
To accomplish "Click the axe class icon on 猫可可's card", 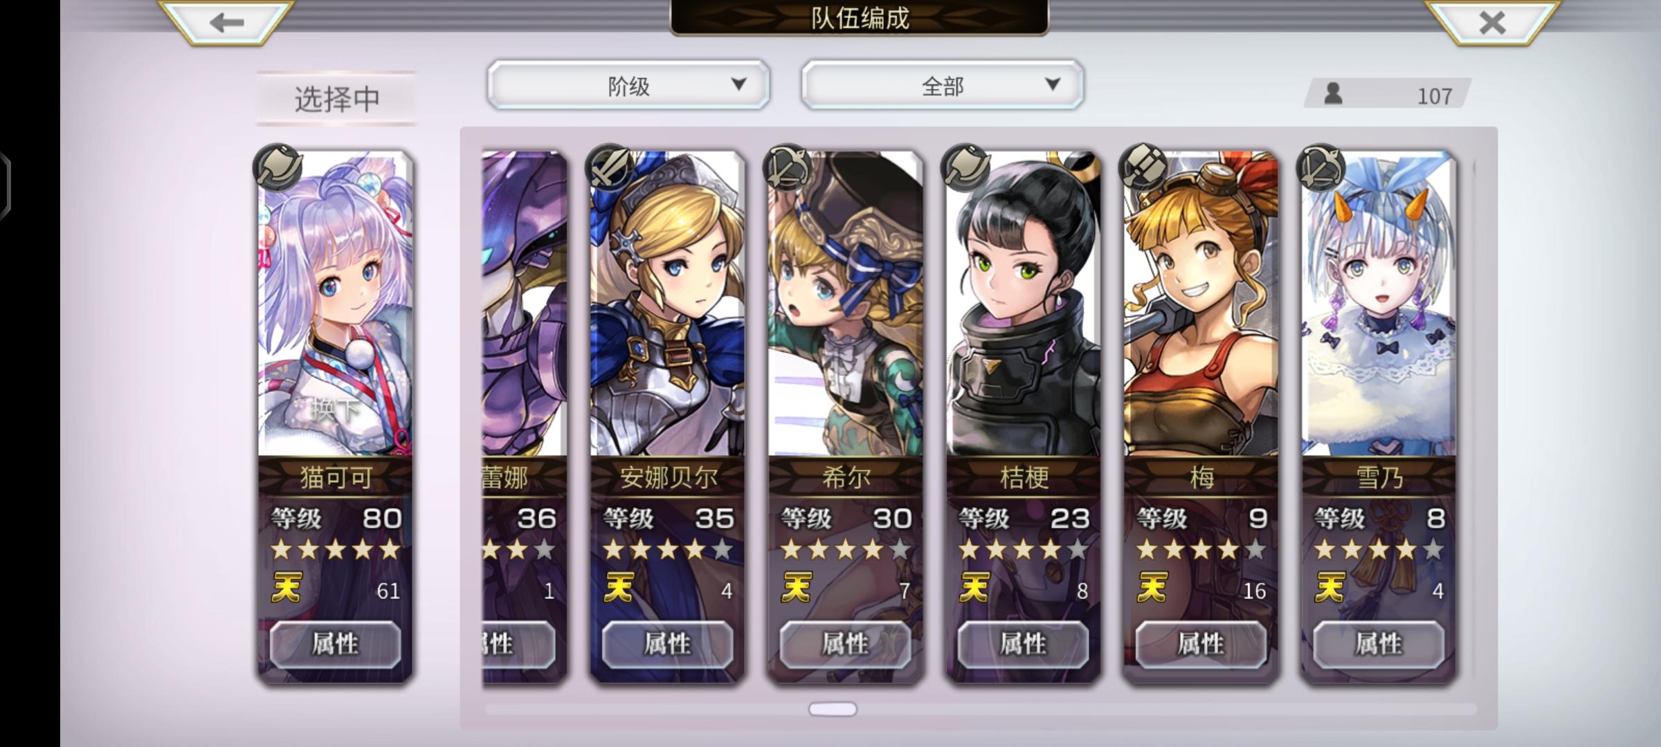I will point(278,167).
